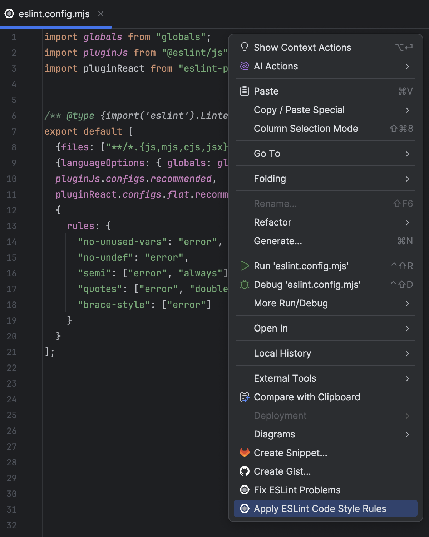Click the GitHub icon beside Create Gist
The height and width of the screenshot is (537, 429).
pos(245,471)
